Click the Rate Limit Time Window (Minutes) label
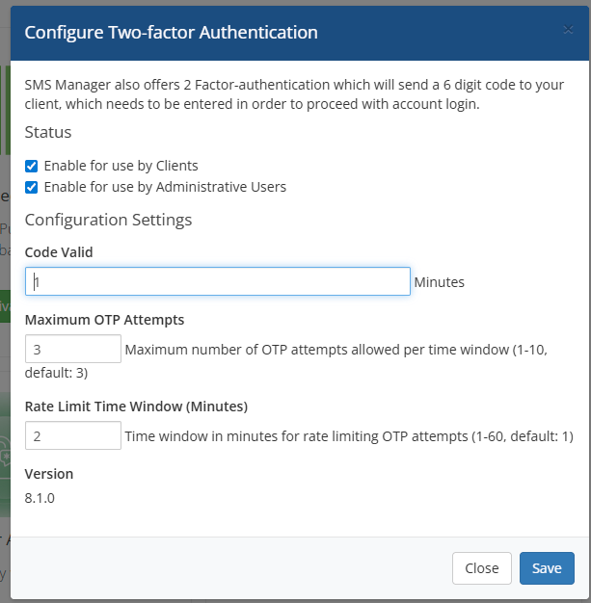This screenshot has height=603, width=591. coord(136,406)
